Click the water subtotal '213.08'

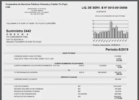tap(119, 60)
